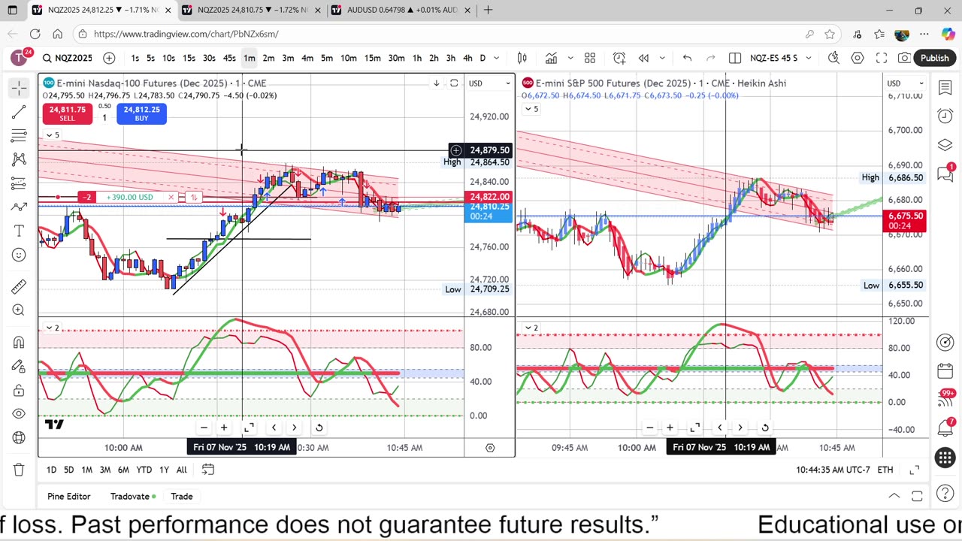Open the quick search lightning icon
Screen dimensions: 962x541
(833, 58)
